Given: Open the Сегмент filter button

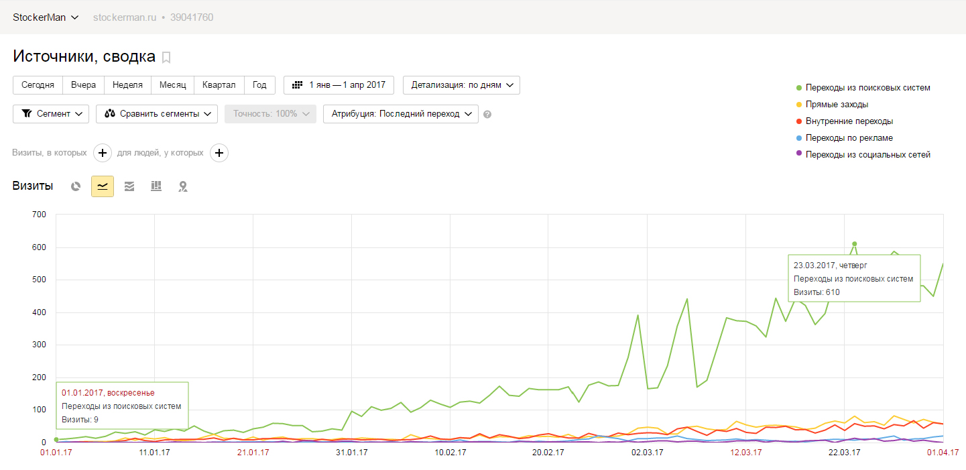Looking at the screenshot, I should 51,114.
